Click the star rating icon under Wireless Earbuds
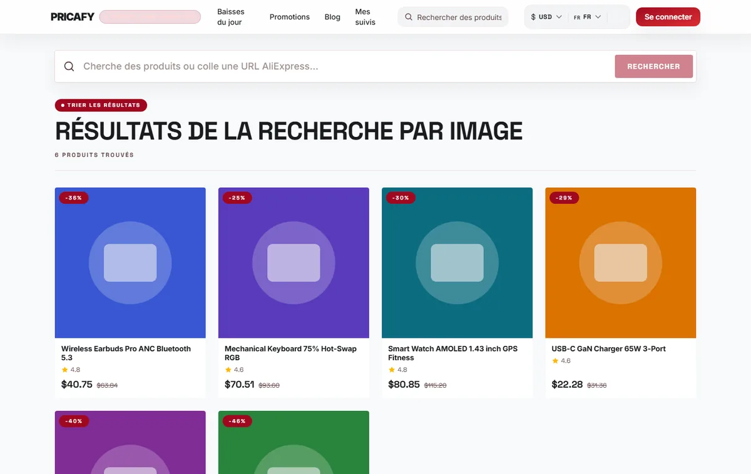751x474 pixels. click(64, 370)
